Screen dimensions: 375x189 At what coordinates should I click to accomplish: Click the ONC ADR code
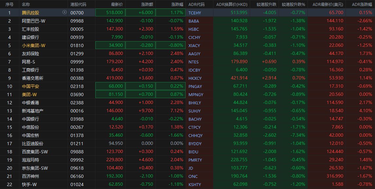coord(193,176)
